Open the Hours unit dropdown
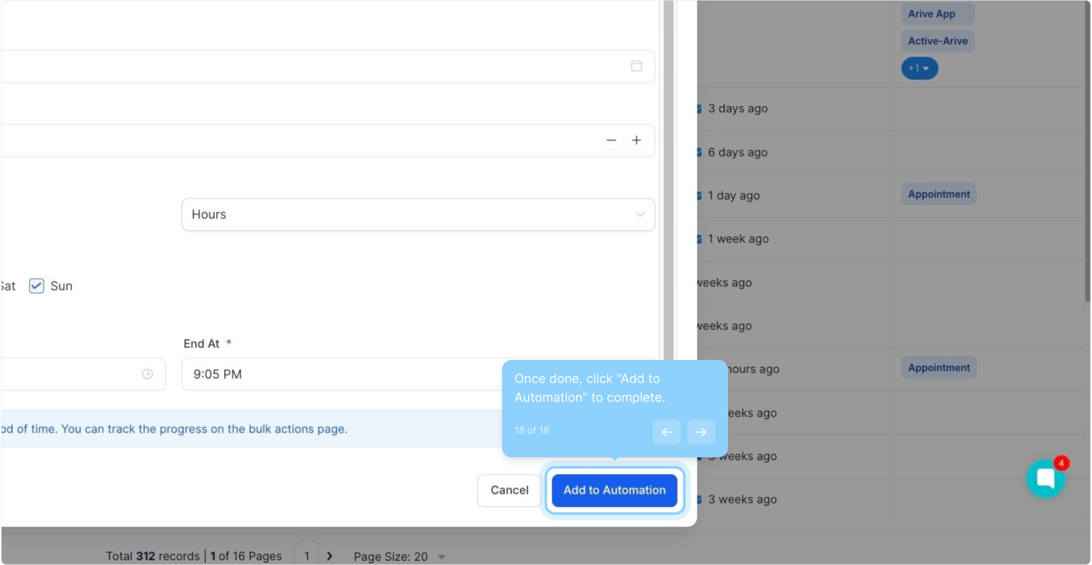1092x565 pixels. (x=417, y=214)
